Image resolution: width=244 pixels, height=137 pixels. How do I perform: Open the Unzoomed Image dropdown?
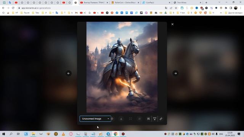(x=95, y=119)
